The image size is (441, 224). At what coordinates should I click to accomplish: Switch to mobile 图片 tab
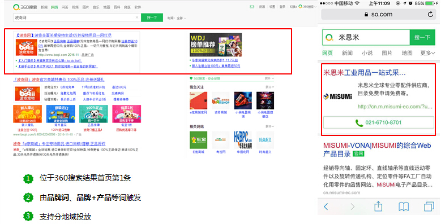(x=387, y=53)
